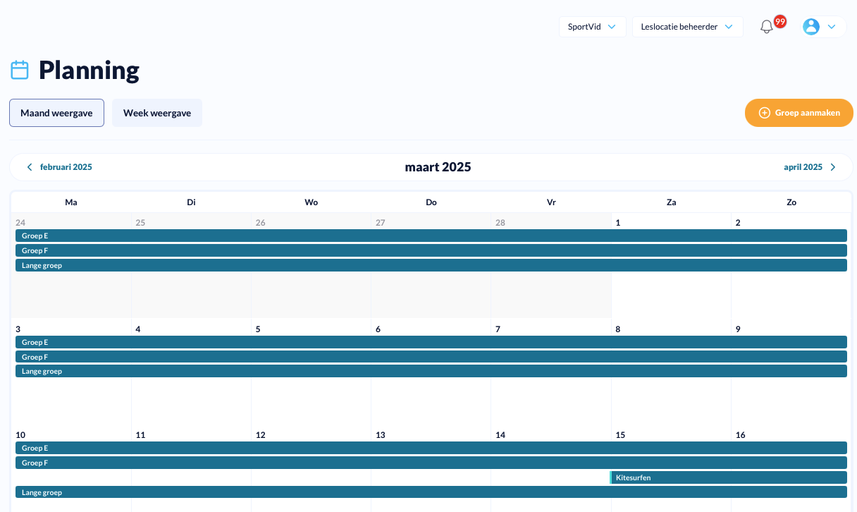Click the calendar icon beside Planning
The width and height of the screenshot is (857, 512).
click(x=20, y=70)
